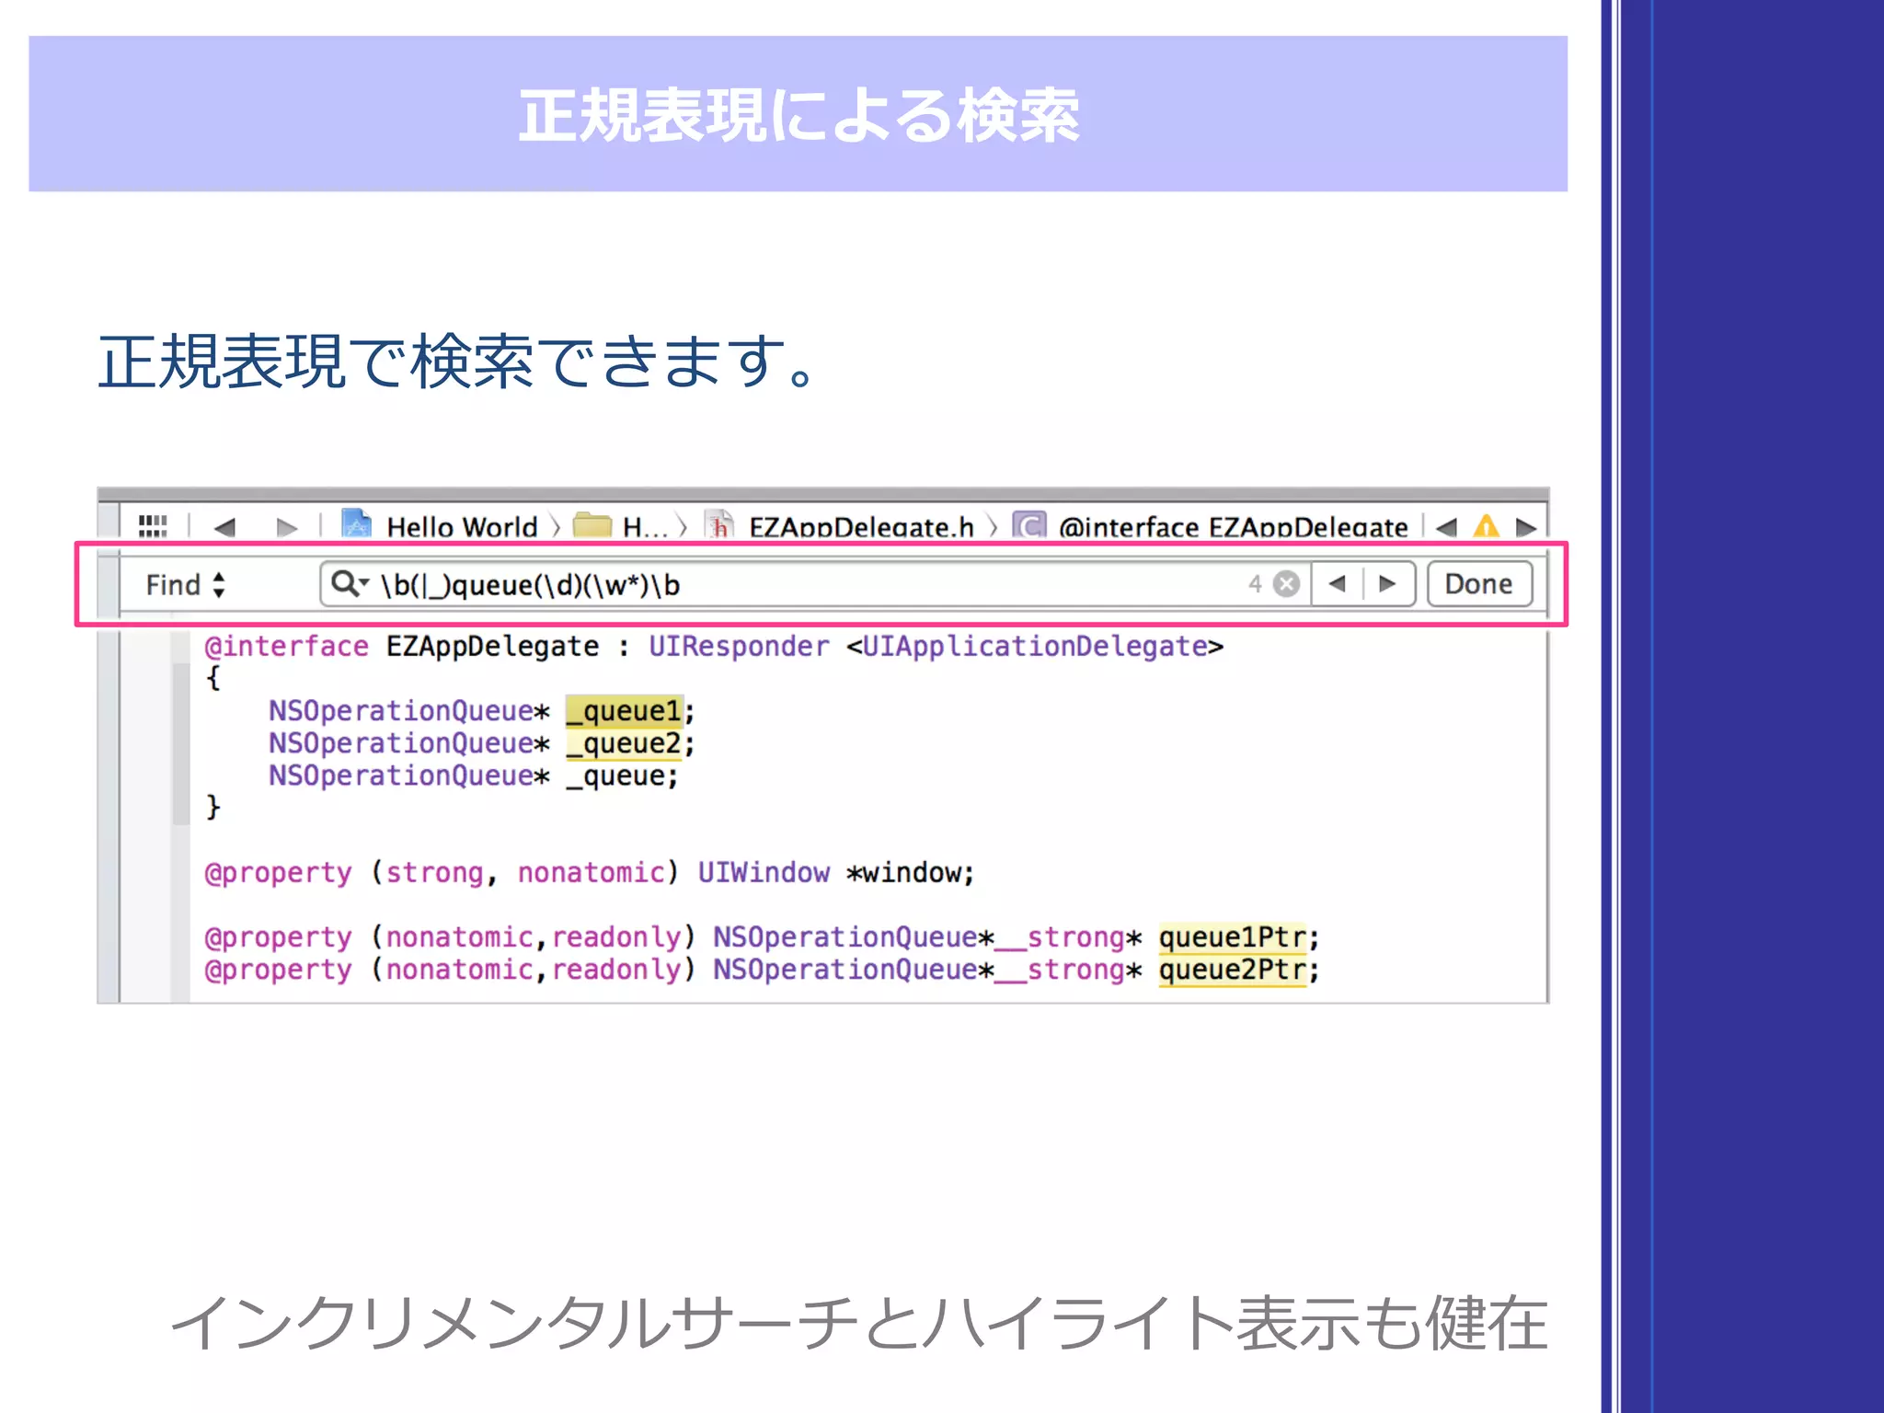The width and height of the screenshot is (1884, 1413).
Task: Go to previous search match
Action: (x=1338, y=583)
